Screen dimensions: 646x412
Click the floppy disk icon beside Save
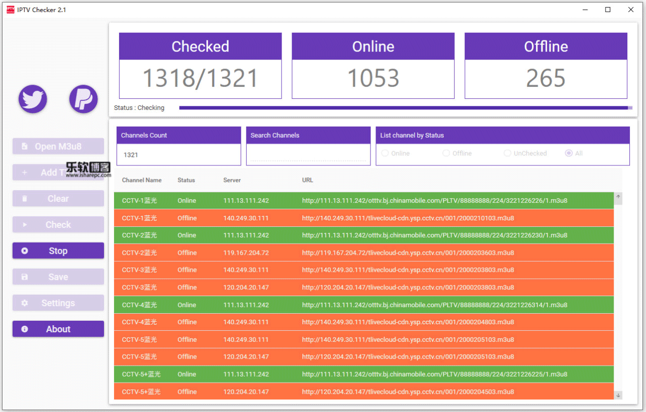[25, 277]
